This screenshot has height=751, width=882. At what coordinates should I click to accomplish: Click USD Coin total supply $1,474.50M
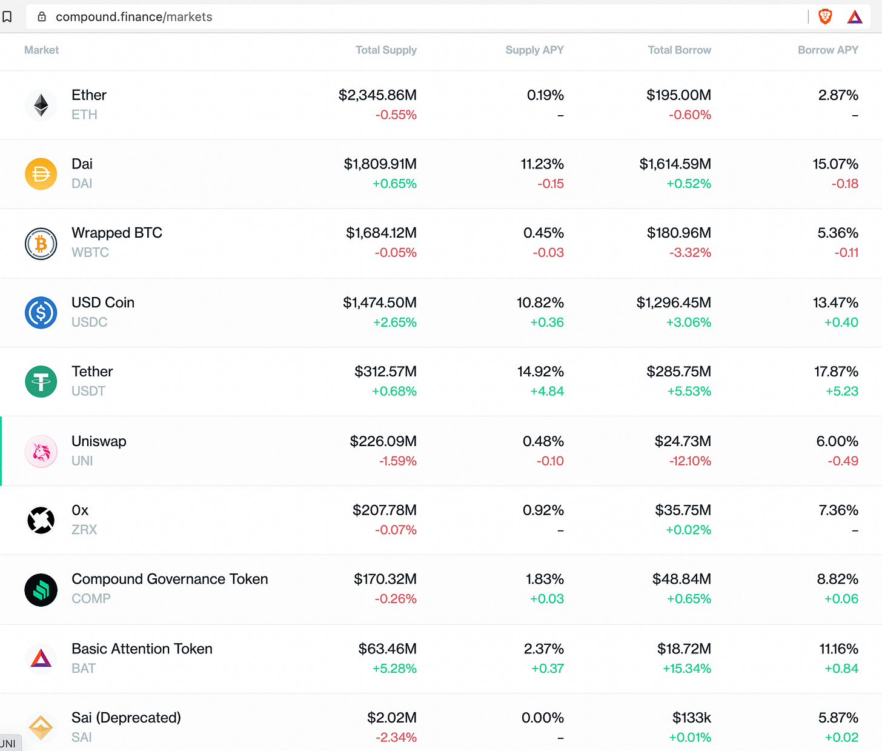pyautogui.click(x=380, y=302)
